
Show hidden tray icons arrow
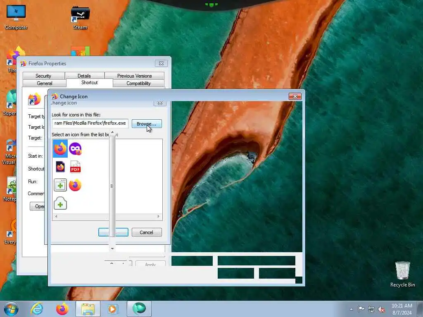pos(351,309)
